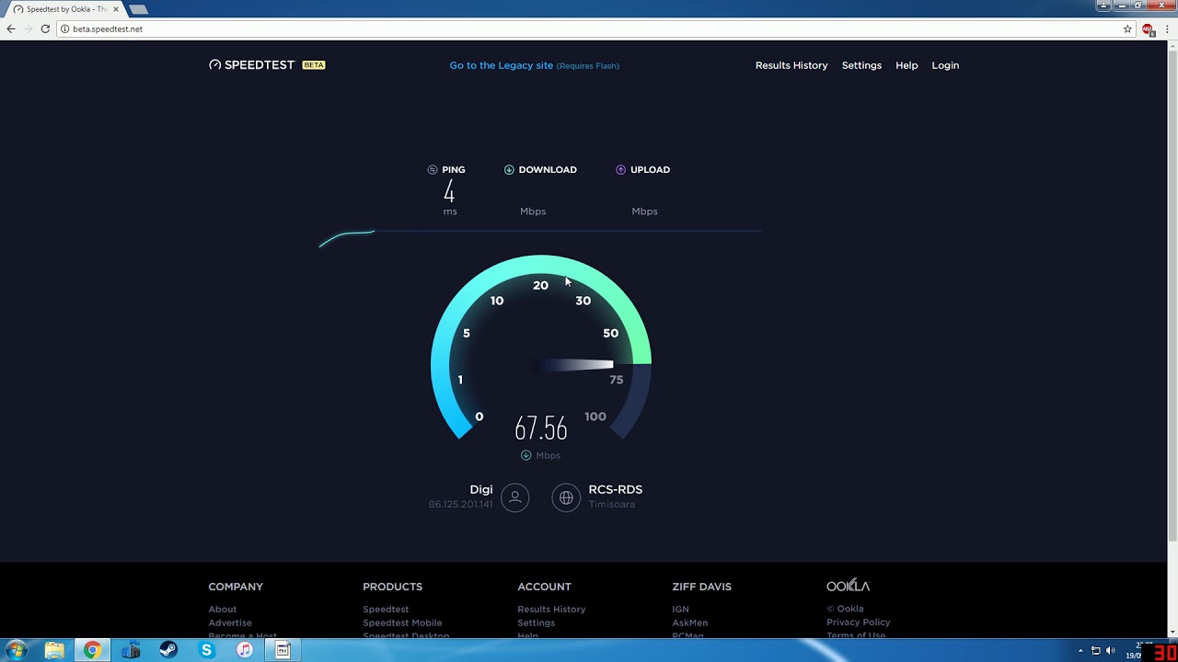The width and height of the screenshot is (1178, 662).
Task: Click the adblock extension icon
Action: (x=1148, y=29)
